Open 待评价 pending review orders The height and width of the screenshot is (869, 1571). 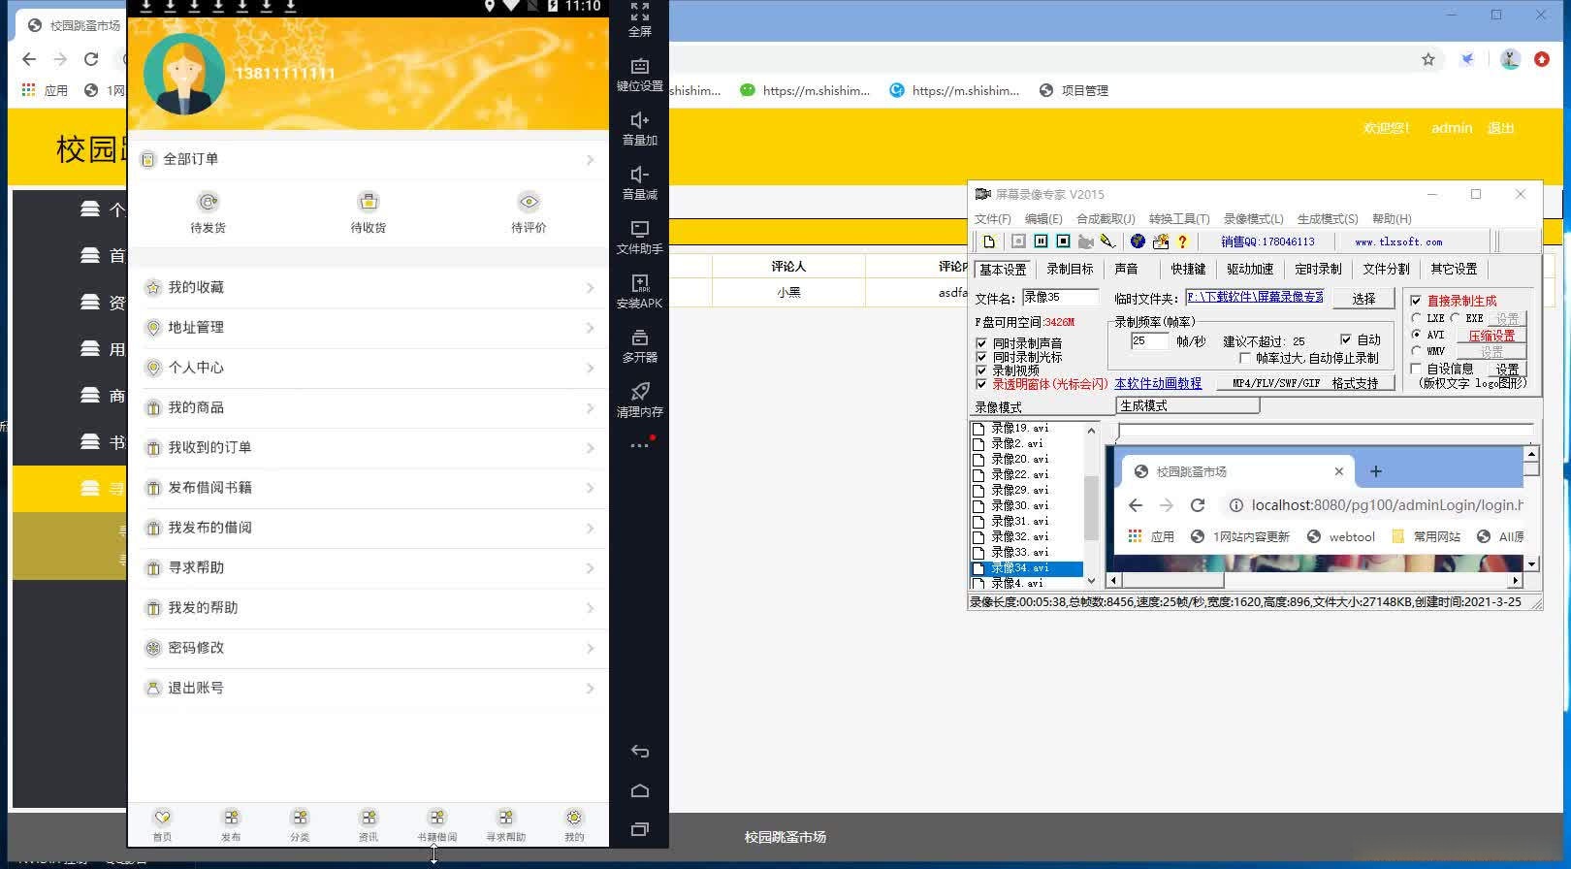pyautogui.click(x=529, y=212)
